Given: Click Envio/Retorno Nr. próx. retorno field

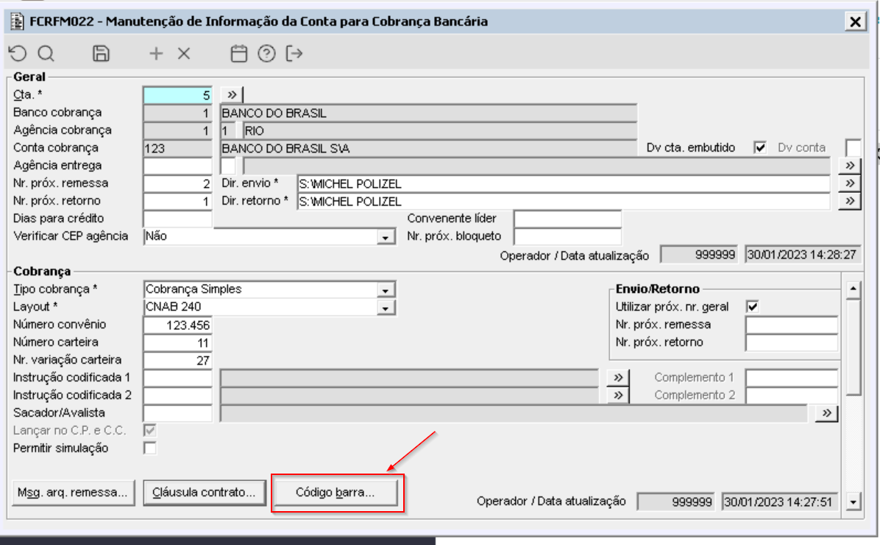Looking at the screenshot, I should tap(792, 342).
